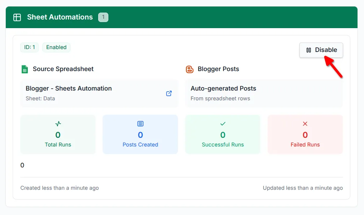
Task: Click the Blogger icon beside Blogger Posts
Action: (x=190, y=69)
